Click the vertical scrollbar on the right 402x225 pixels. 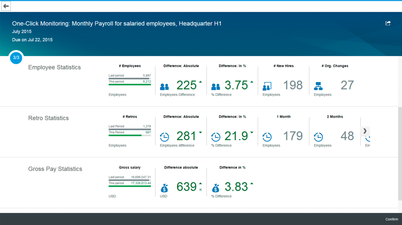[400, 154]
